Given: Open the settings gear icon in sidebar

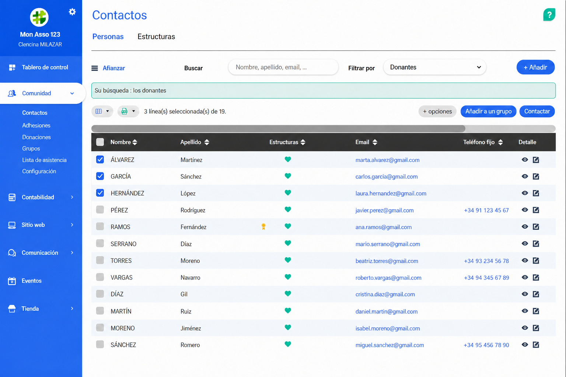Looking at the screenshot, I should (72, 12).
